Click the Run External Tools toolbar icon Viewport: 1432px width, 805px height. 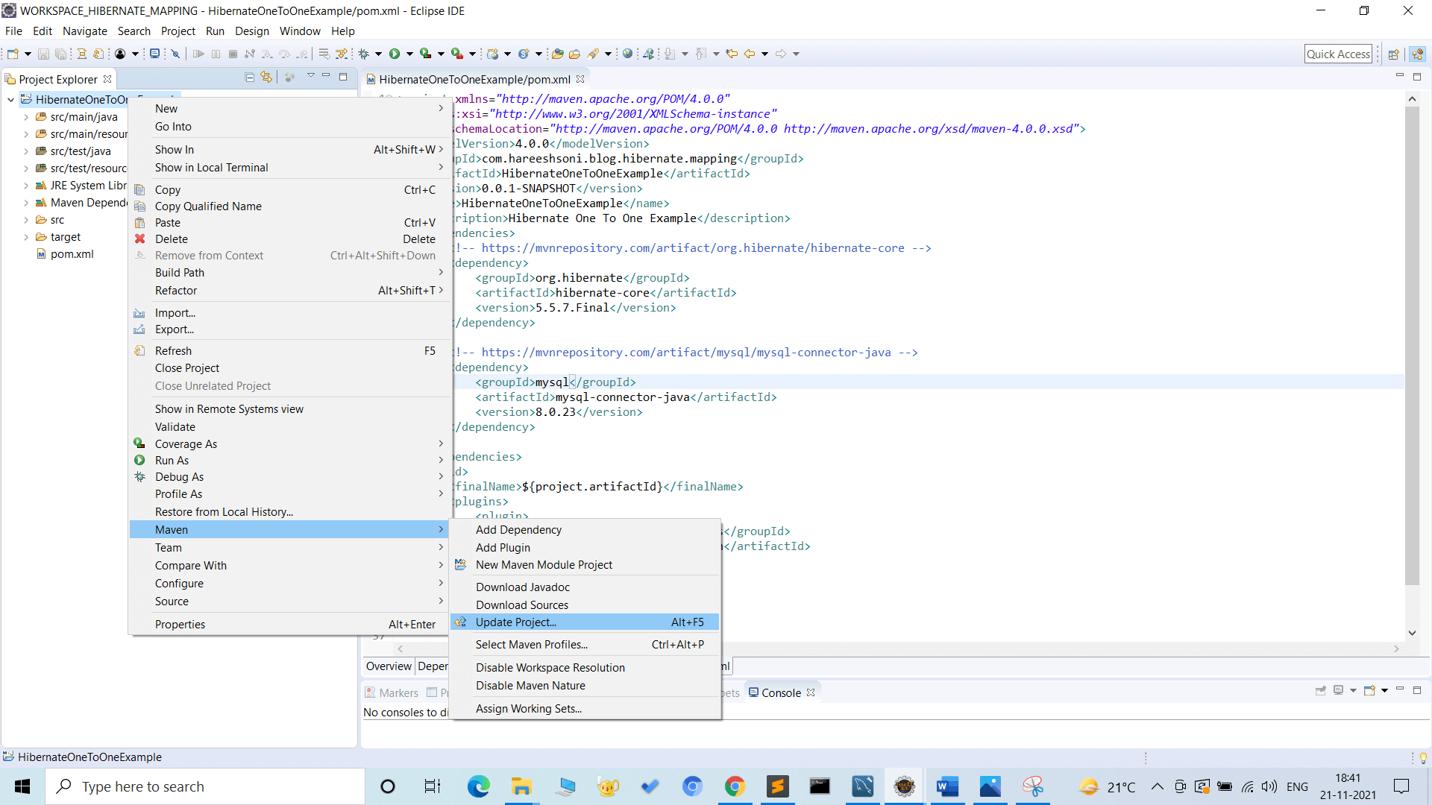pyautogui.click(x=457, y=54)
